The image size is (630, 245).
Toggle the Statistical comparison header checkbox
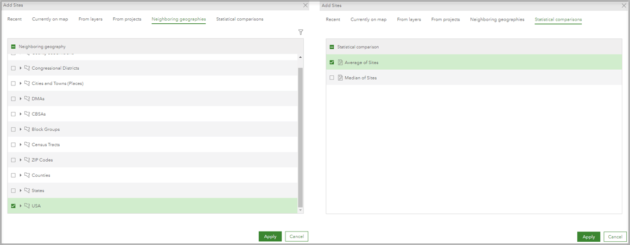[x=332, y=47]
